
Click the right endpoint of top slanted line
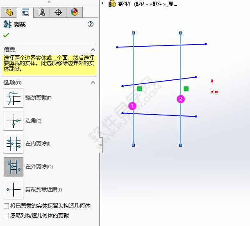[x=206, y=44]
